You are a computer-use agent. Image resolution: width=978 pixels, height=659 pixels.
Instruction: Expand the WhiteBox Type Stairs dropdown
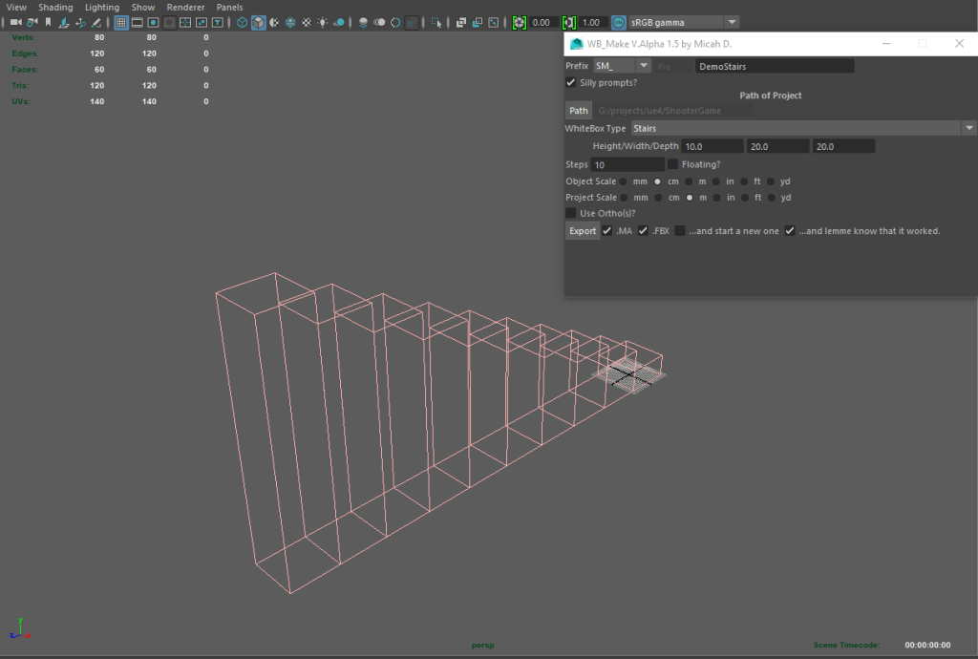[968, 128]
